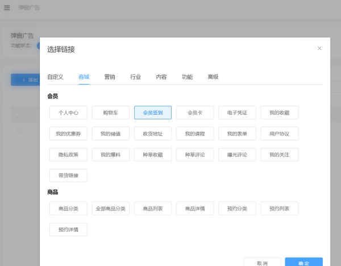Select the 行业 tab

(x=135, y=77)
